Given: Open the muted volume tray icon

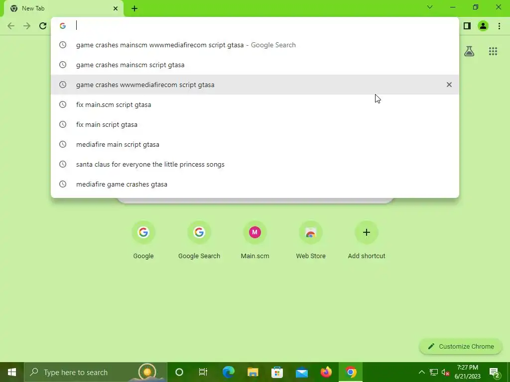Looking at the screenshot, I should (446, 372).
